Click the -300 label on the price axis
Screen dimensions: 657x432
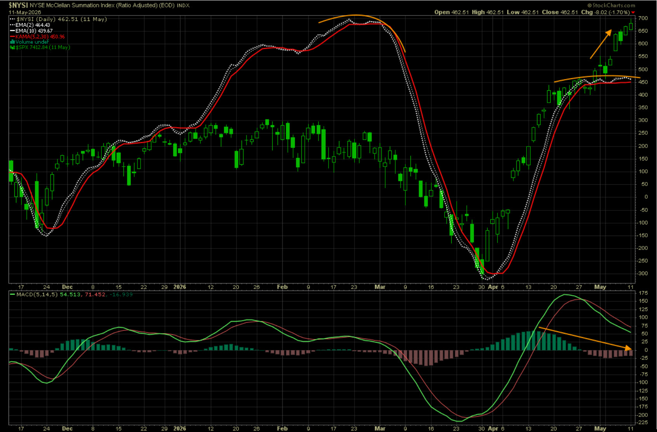click(x=643, y=273)
